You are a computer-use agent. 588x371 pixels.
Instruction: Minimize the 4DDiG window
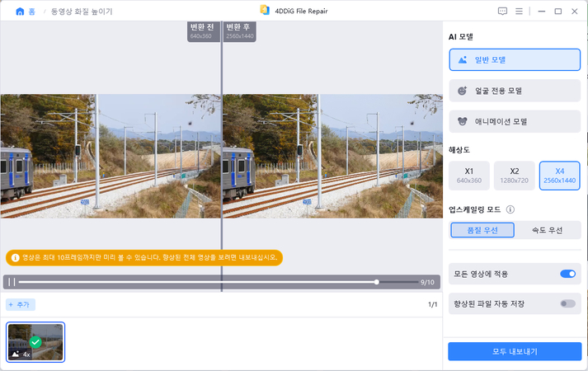coord(542,12)
